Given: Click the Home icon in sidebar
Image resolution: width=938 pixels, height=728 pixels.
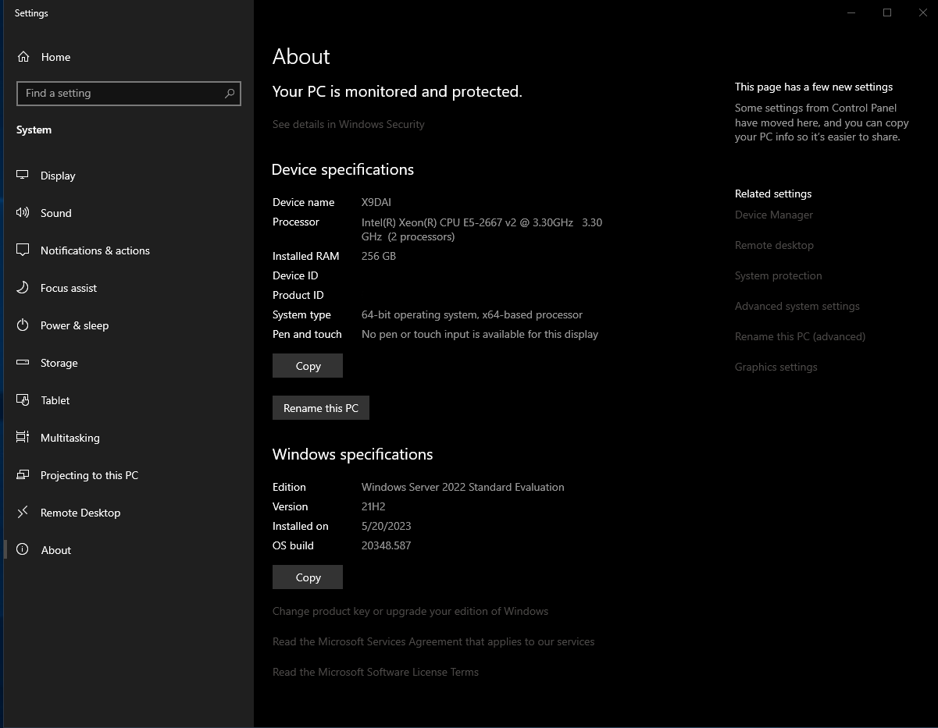Looking at the screenshot, I should [x=23, y=57].
